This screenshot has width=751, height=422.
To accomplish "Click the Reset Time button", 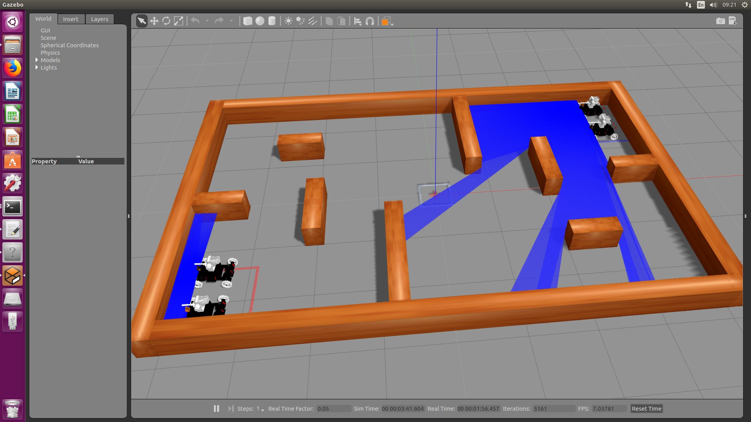I will click(x=647, y=409).
